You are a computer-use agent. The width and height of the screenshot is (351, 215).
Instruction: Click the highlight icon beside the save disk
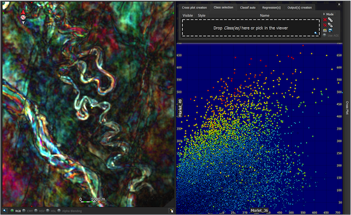[x=325, y=30]
